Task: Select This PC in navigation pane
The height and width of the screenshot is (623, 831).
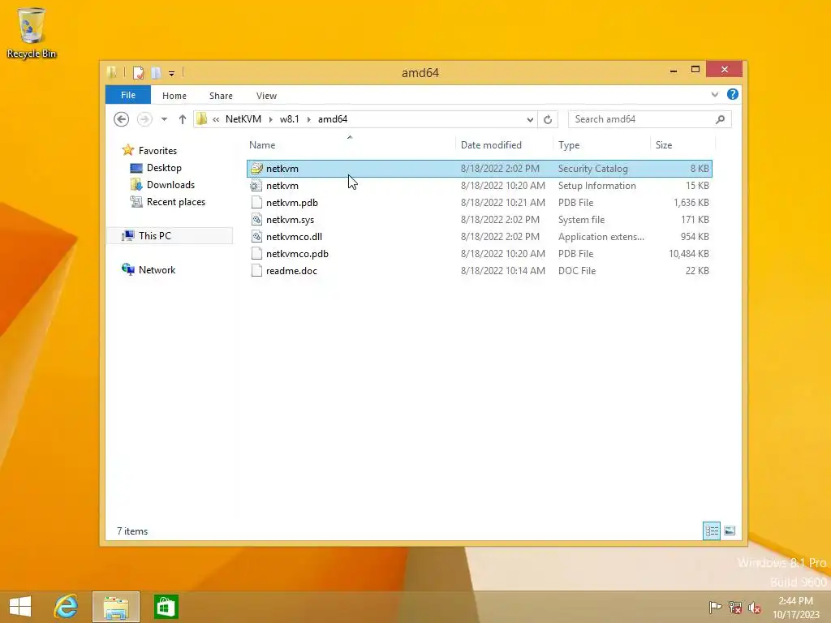Action: pyautogui.click(x=155, y=236)
